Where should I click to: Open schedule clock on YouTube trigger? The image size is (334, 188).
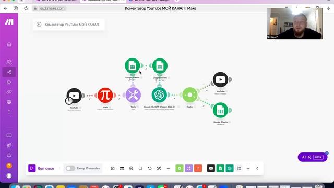click(69, 101)
